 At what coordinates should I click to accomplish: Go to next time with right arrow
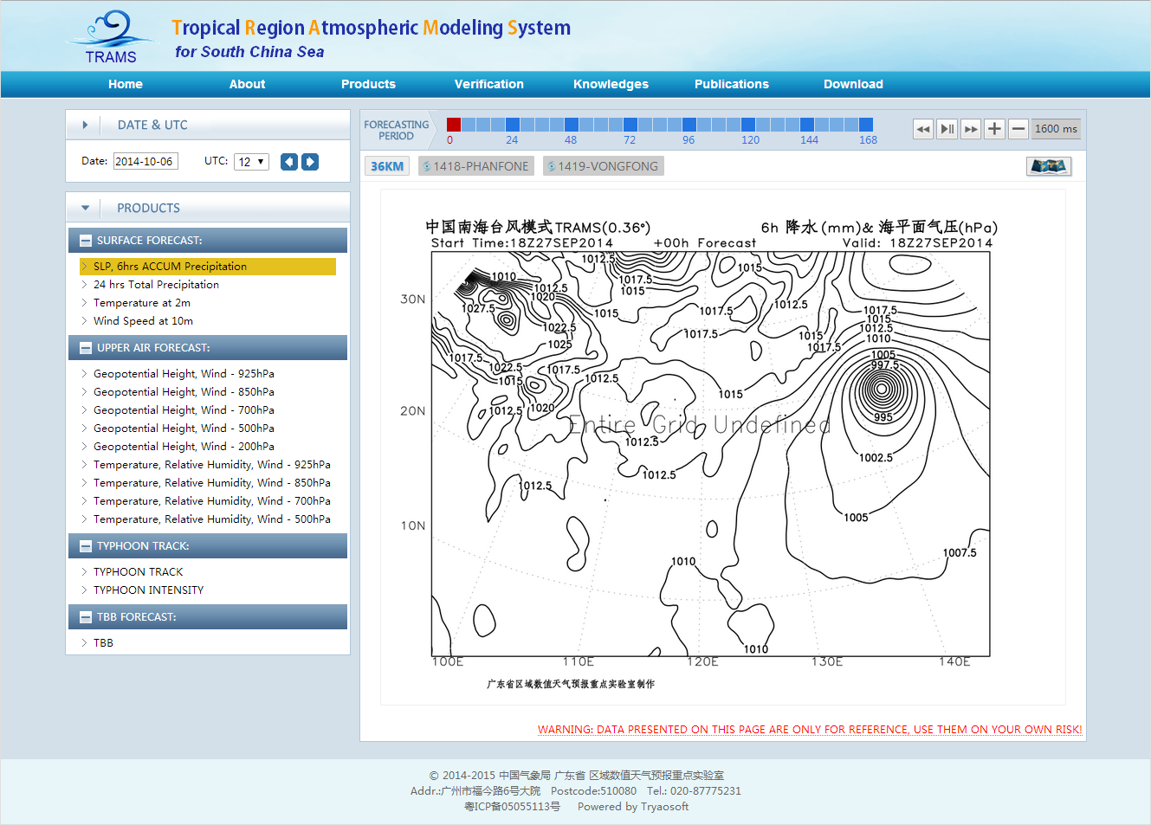pyautogui.click(x=310, y=162)
